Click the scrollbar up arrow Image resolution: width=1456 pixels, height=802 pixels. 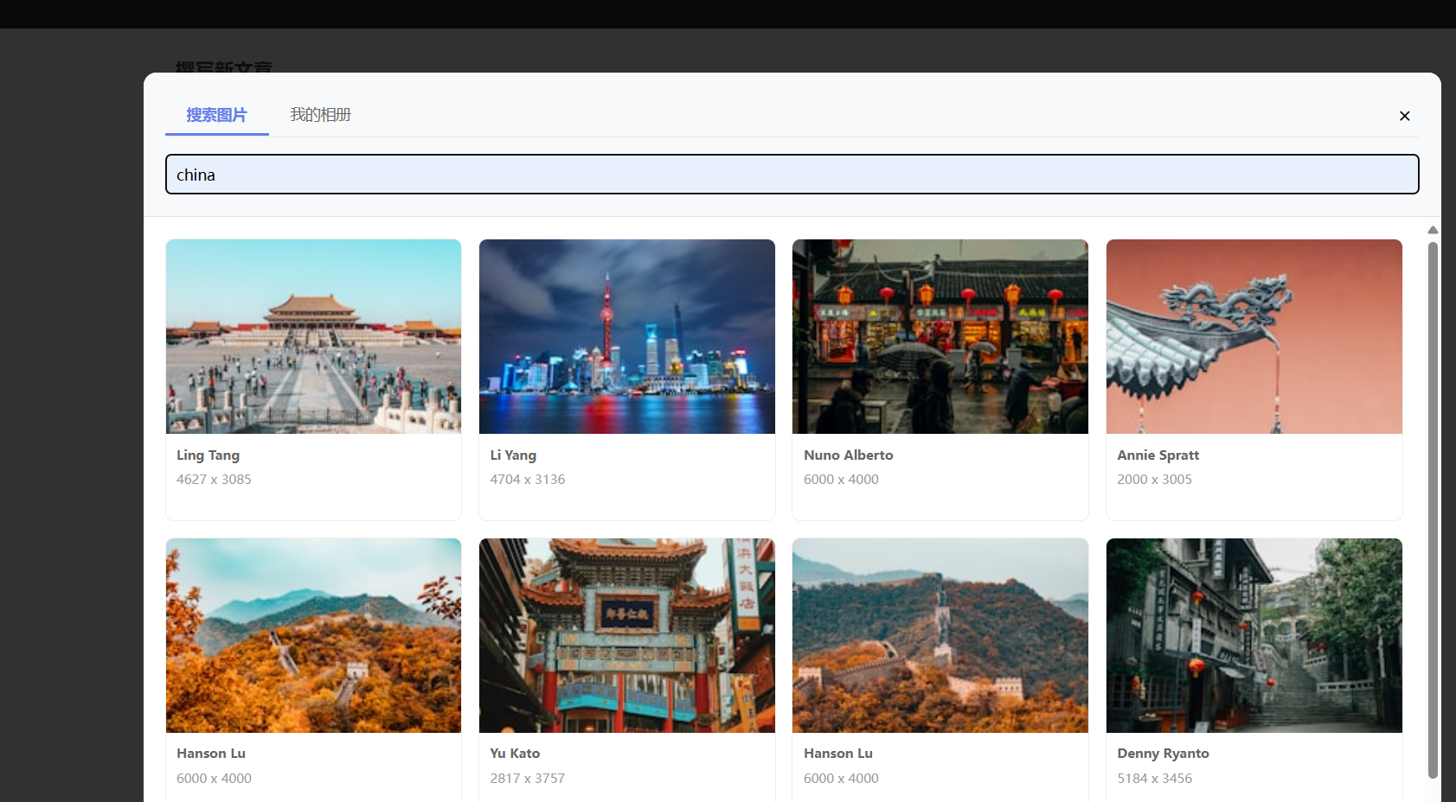1433,230
